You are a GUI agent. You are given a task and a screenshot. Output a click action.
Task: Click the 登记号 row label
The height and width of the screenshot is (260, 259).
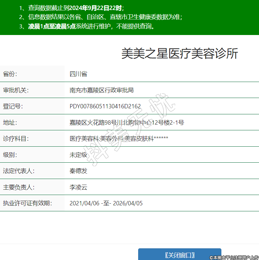pyautogui.click(x=13, y=106)
